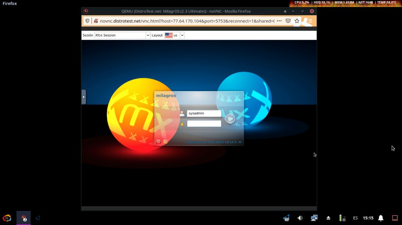The image size is (402, 225).
Task: Bookmark this page with the star icon
Action: pyautogui.click(x=297, y=21)
